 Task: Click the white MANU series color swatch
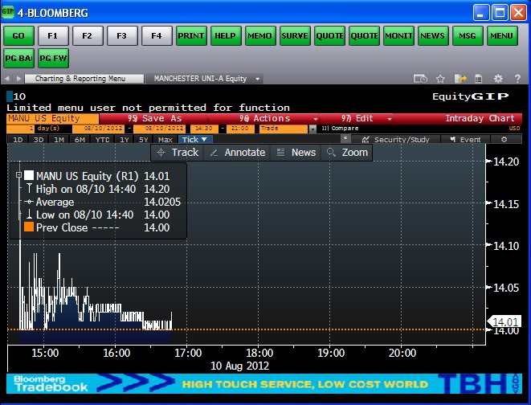click(x=29, y=175)
